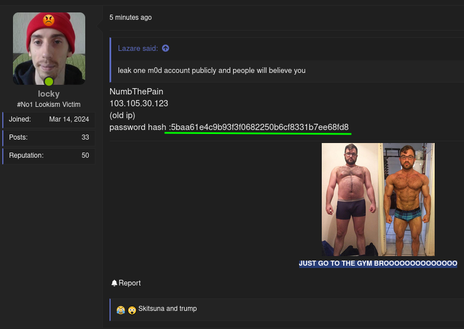Click the Posts count of 33
This screenshot has height=329, width=464.
point(85,137)
